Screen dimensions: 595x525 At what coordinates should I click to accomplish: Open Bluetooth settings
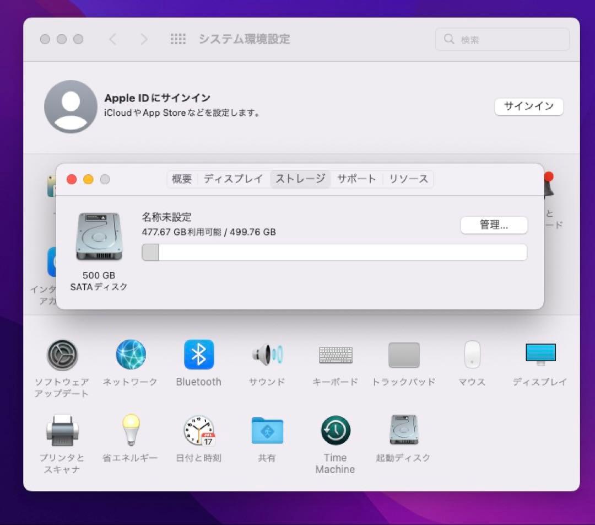click(x=198, y=355)
